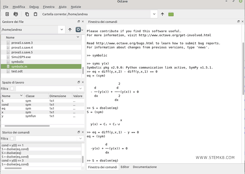The height and width of the screenshot is (174, 245).
Task: Enable the Filtra checkbox in Spazio di lavoro
Action: click(x=12, y=89)
